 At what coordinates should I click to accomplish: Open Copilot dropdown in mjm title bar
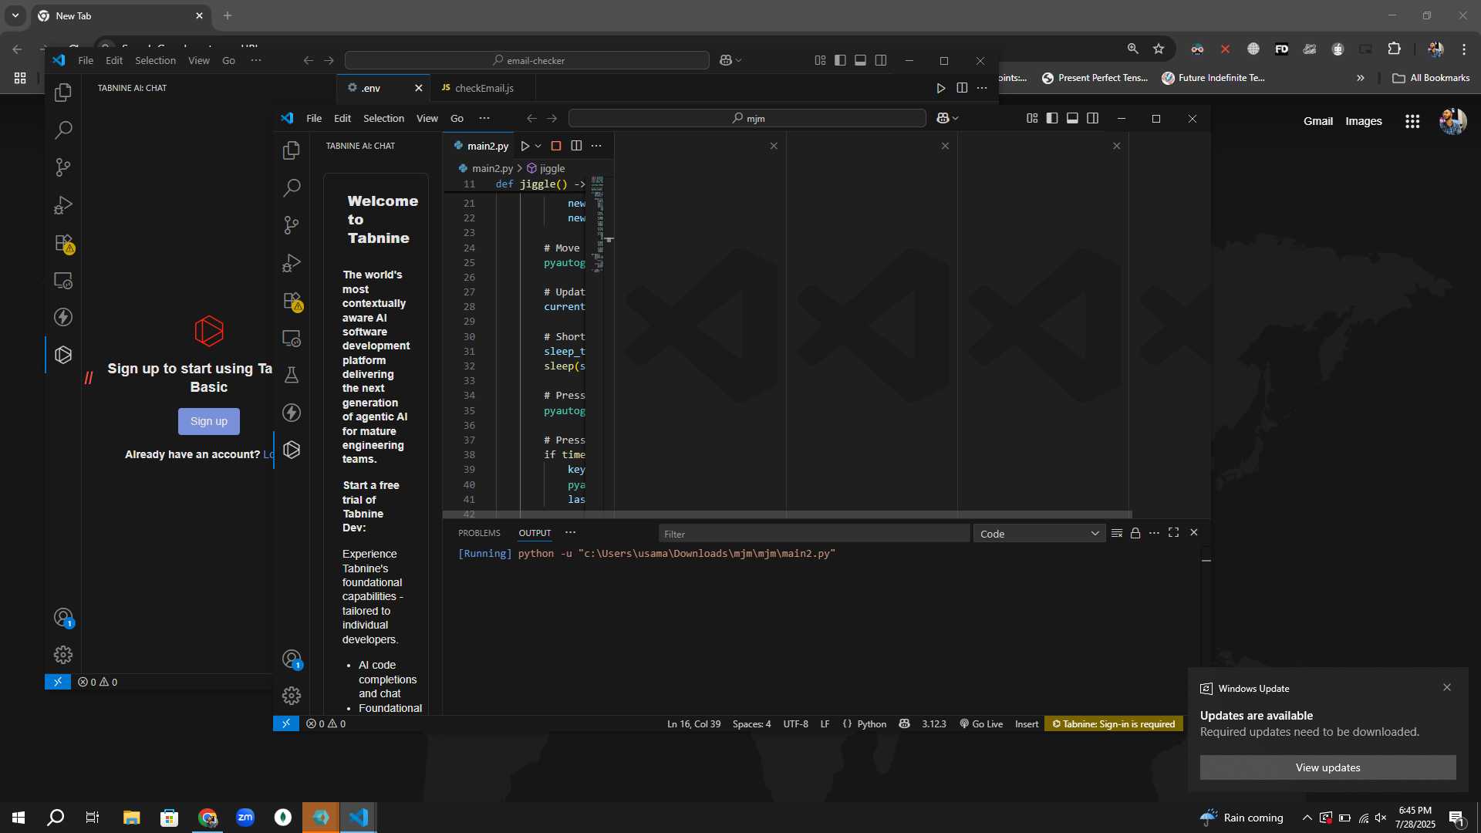[x=947, y=118]
